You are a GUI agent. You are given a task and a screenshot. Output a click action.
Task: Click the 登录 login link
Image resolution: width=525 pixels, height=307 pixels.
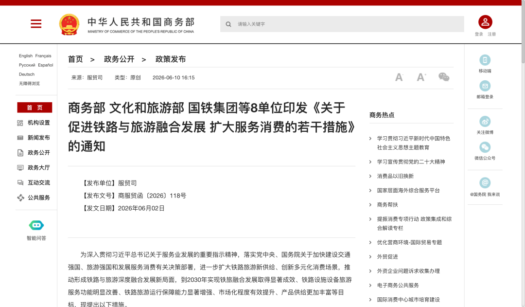(x=479, y=34)
